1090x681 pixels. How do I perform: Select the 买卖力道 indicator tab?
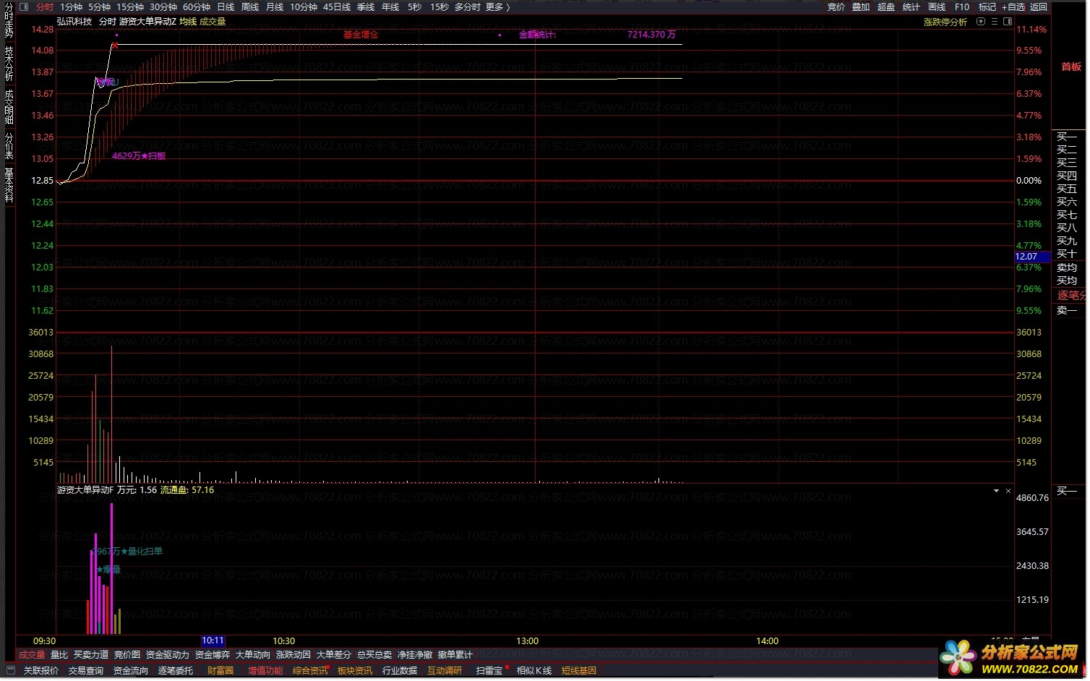pos(91,655)
